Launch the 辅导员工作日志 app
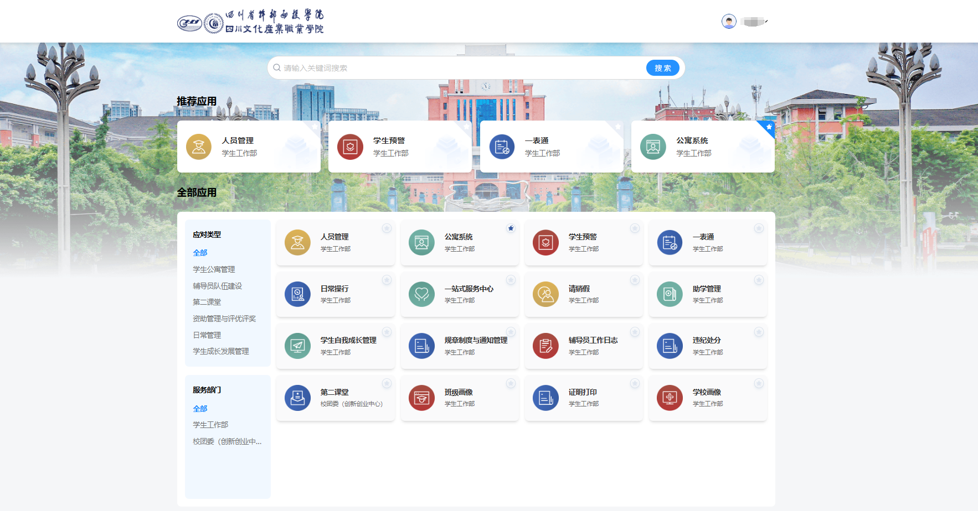Image resolution: width=978 pixels, height=511 pixels. click(x=584, y=346)
